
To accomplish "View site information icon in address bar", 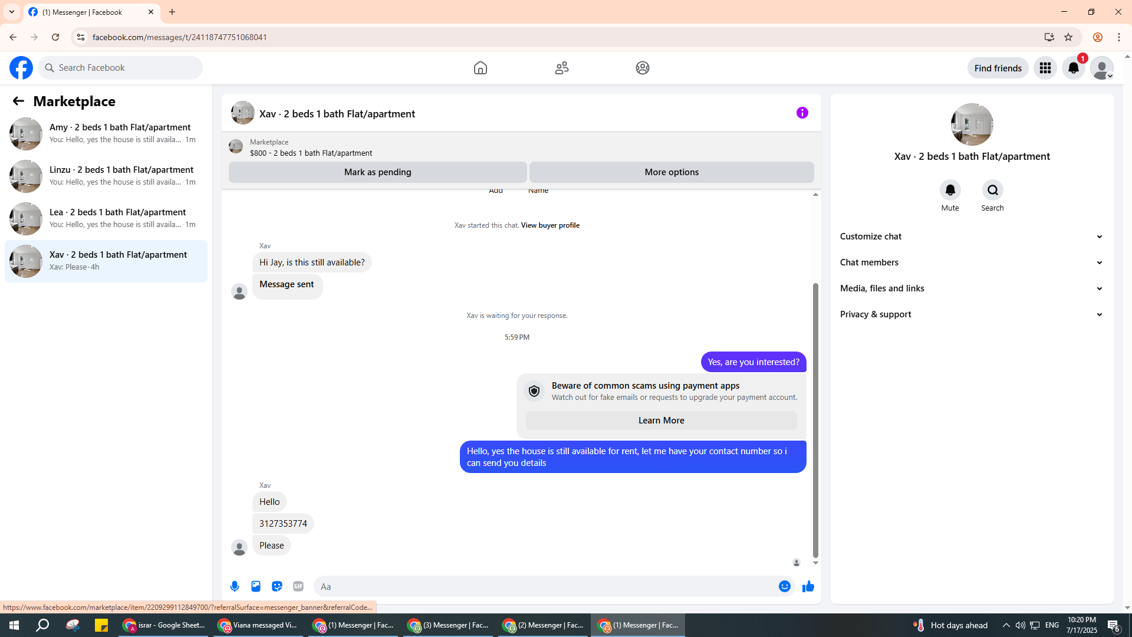I will pyautogui.click(x=81, y=37).
